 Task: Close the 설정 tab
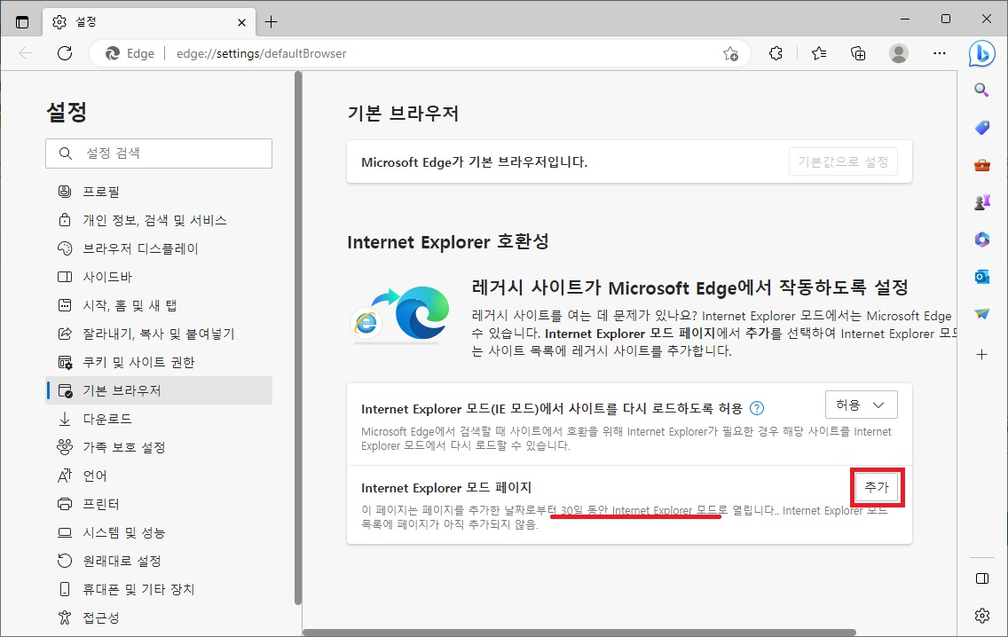tap(241, 22)
